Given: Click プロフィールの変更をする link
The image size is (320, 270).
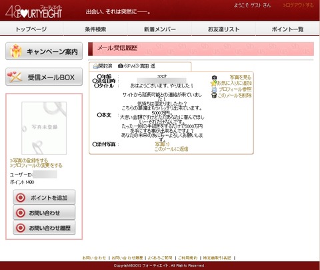Looking at the screenshot, I should [36, 165].
